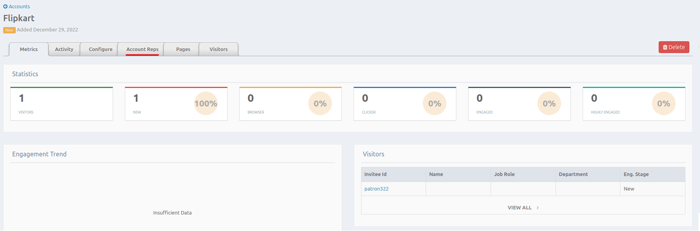This screenshot has height=231, width=700.
Task: Click VIEW ALL visitors link
Action: click(x=519, y=208)
